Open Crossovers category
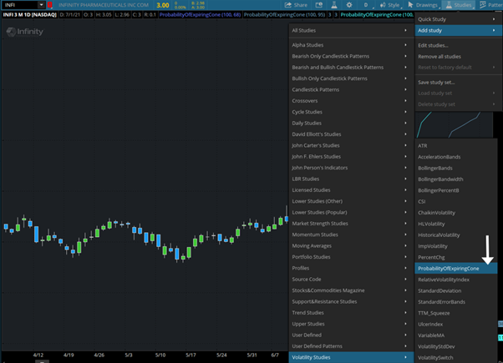Screen dimensions: 503x363 click(349, 101)
